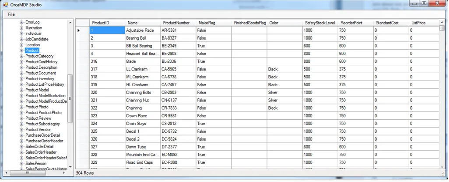Select row header of the Blade row

click(x=82, y=61)
